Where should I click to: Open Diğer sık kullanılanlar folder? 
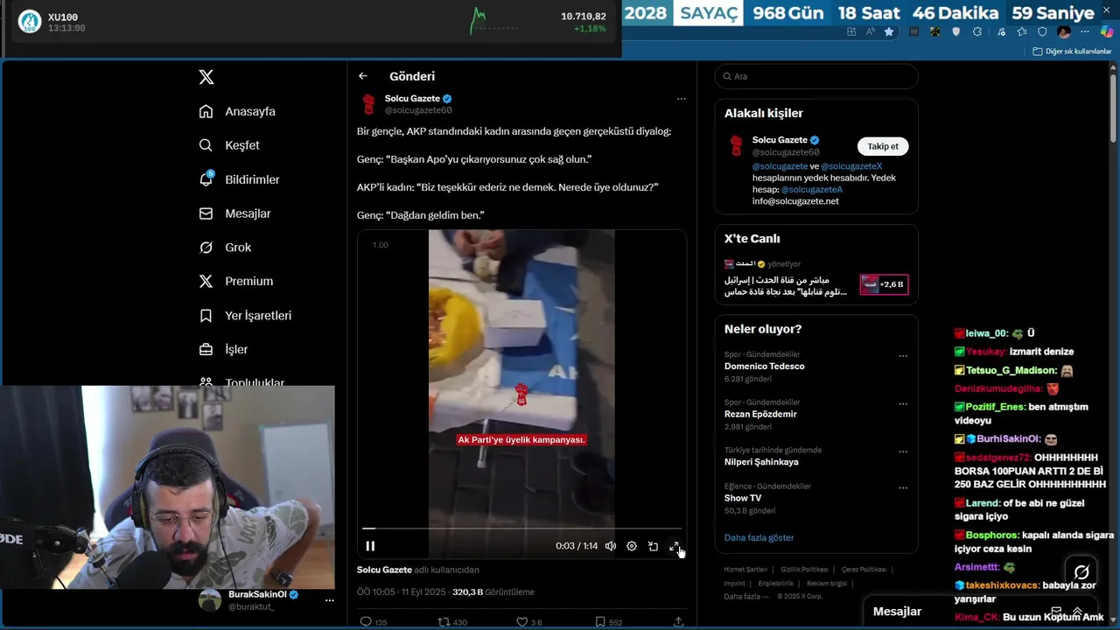coord(1072,52)
